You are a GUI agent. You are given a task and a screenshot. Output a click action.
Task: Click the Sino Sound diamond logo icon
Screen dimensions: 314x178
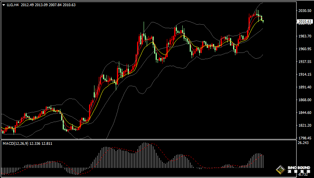pyautogui.click(x=280, y=169)
